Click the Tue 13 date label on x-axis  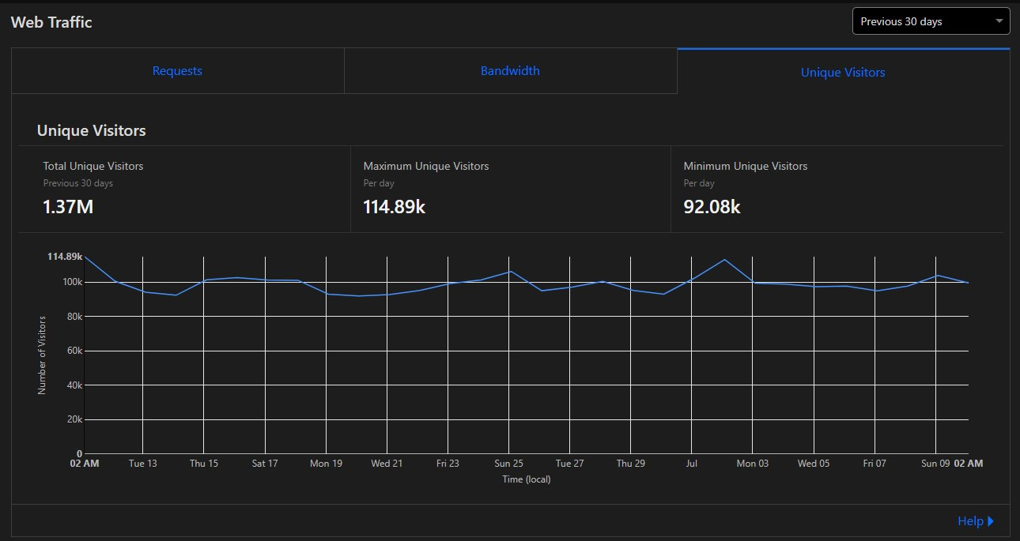coord(142,464)
